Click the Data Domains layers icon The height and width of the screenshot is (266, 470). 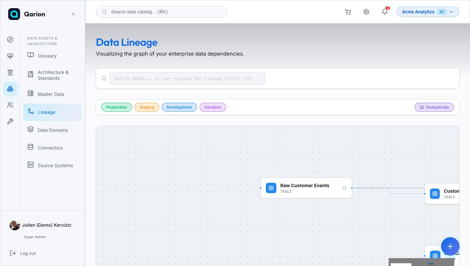31,130
